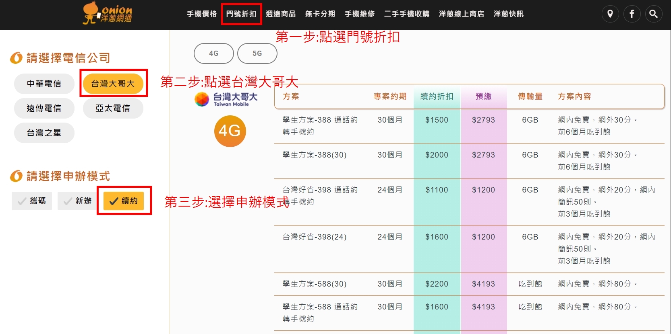Click the 續約折扣 column header

(x=437, y=96)
